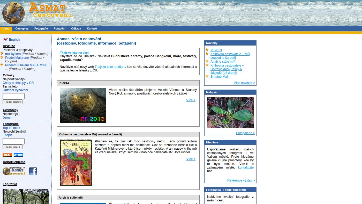Open the PF 2013 fish photo
The width and height of the screenshot is (362, 204).
pyautogui.click(x=83, y=105)
